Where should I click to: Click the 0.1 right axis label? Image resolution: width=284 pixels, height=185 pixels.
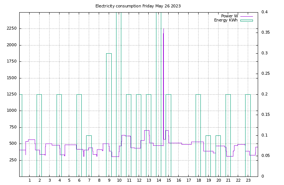264,135
